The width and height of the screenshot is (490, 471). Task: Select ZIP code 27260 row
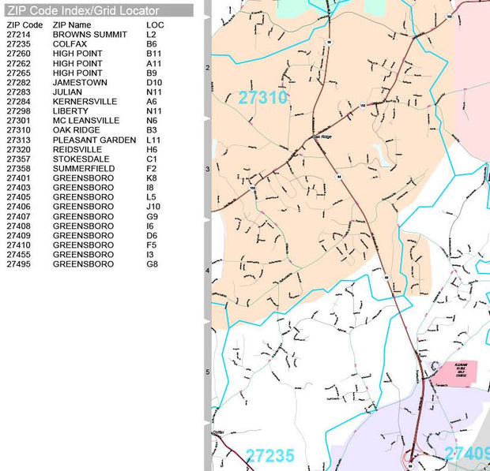[x=85, y=54]
